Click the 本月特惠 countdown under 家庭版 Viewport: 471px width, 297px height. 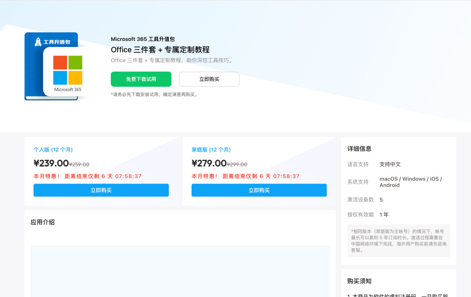(x=246, y=176)
